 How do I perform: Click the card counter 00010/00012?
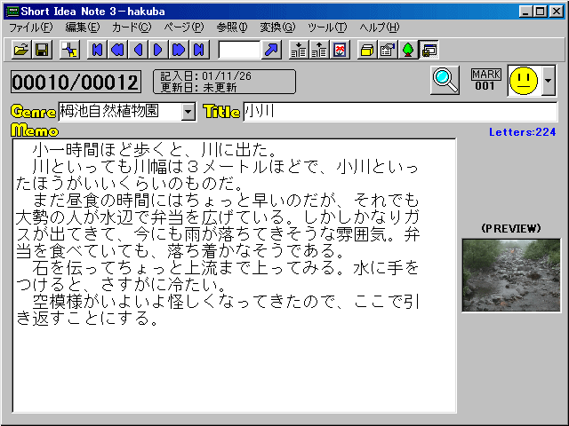pyautogui.click(x=76, y=82)
